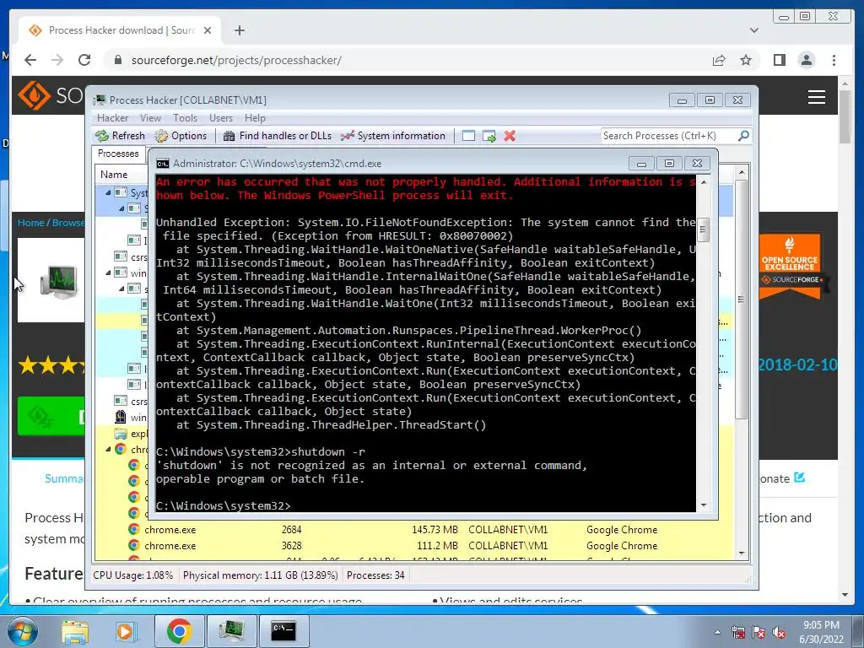This screenshot has width=864, height=648.
Task: Switch to cmd taskbar button
Action: 283,631
